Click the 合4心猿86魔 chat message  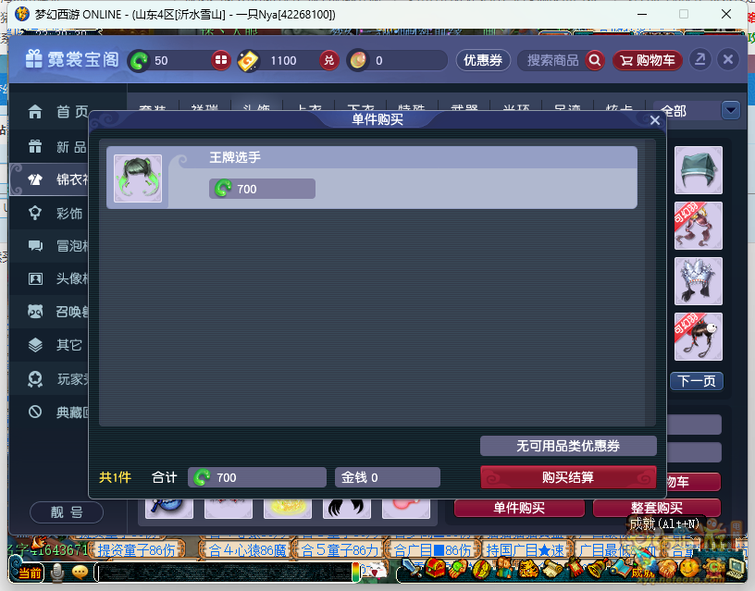point(247,550)
